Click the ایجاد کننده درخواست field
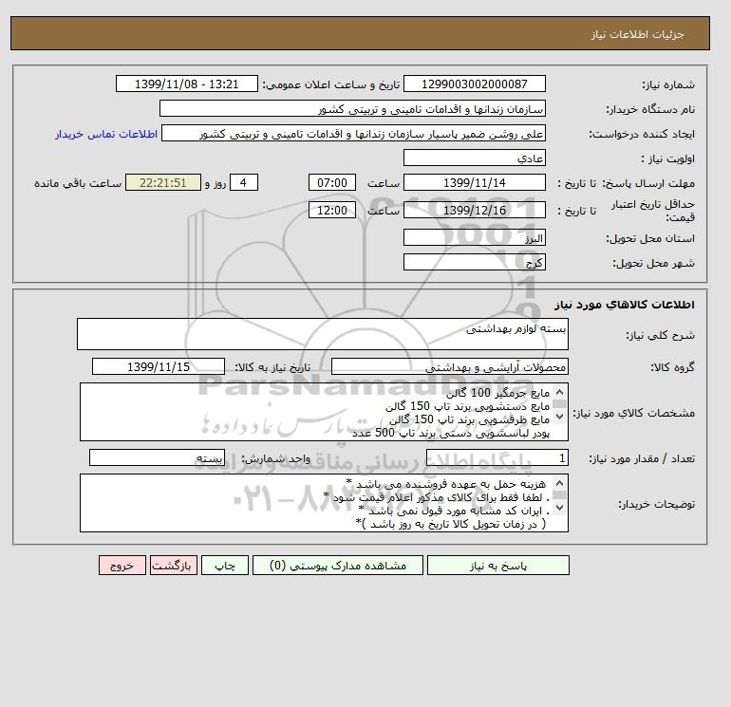 pos(353,133)
